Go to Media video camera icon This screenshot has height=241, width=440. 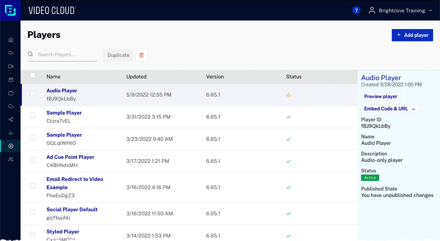(11, 66)
